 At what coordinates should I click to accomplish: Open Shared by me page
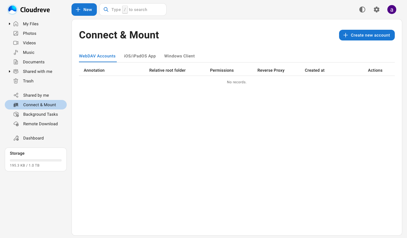point(36,95)
